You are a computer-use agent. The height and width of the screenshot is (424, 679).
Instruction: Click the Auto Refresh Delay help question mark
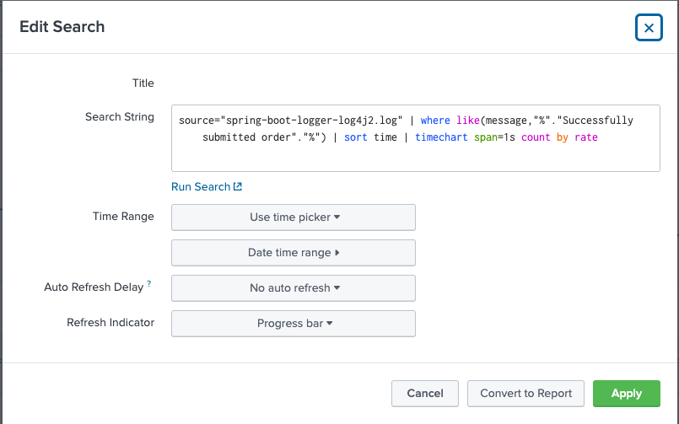(149, 285)
